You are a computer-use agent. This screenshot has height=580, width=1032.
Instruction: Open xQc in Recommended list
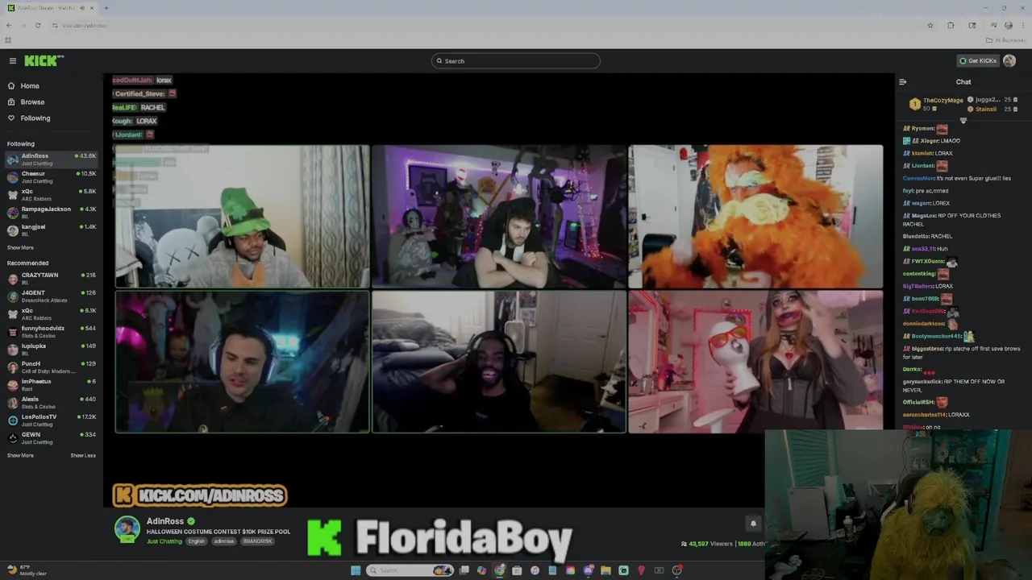[x=52, y=314]
